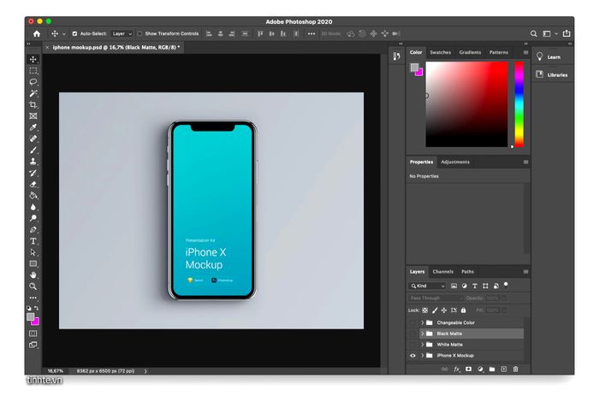Expand the White Matte group
The width and height of the screenshot is (599, 407).
click(423, 345)
